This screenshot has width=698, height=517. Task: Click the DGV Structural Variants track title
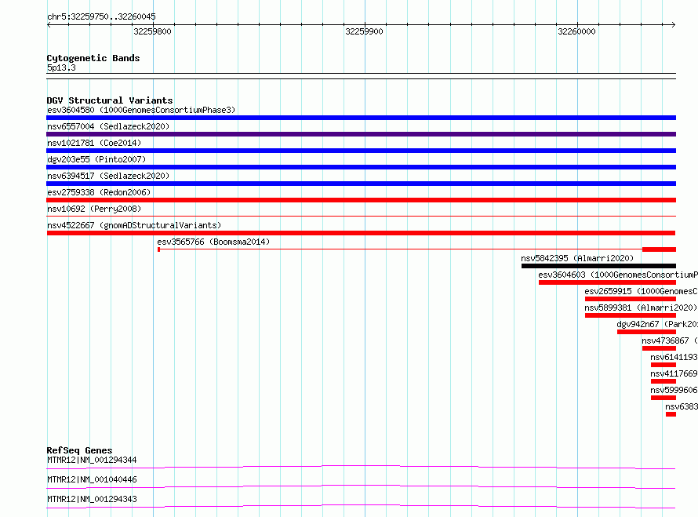110,100
